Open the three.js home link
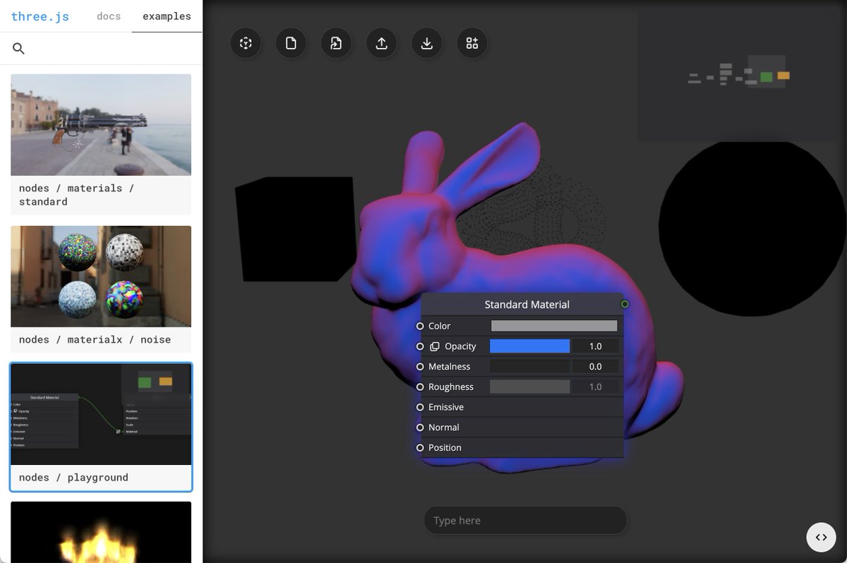The width and height of the screenshot is (847, 563). click(x=40, y=16)
